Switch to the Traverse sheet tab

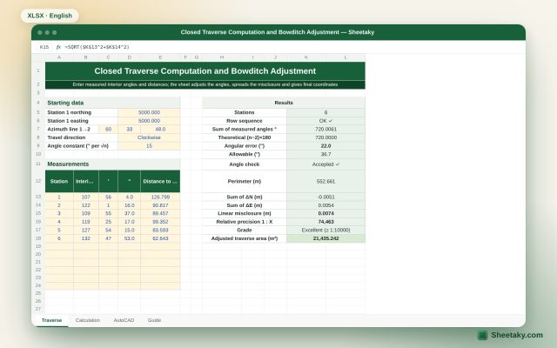pos(51,320)
